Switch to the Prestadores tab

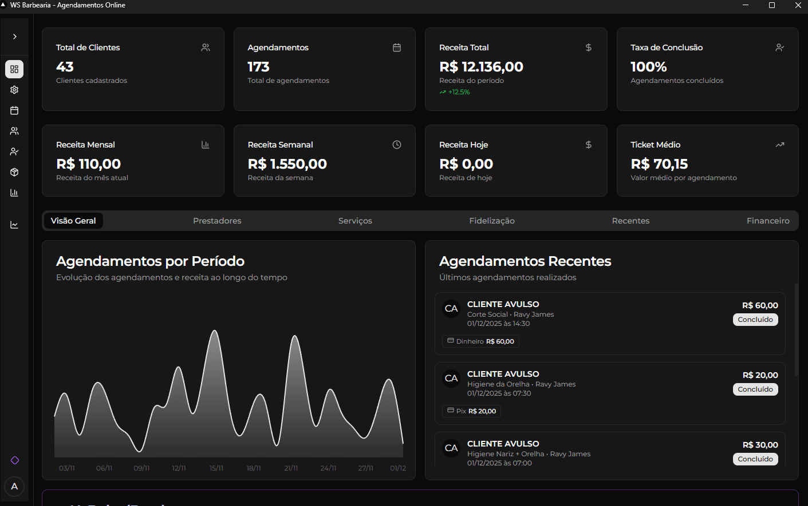(217, 221)
